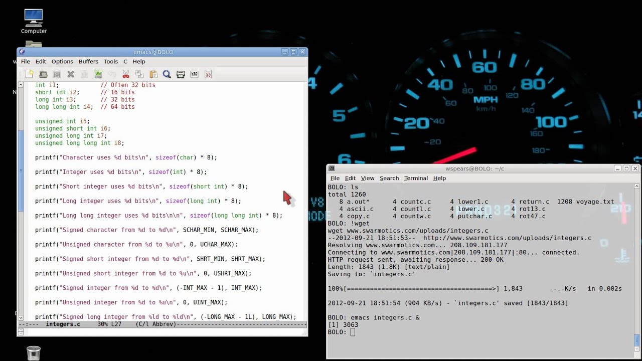Click the Emacs scrollbar down arrow
The height and width of the screenshot is (361, 642).
click(x=21, y=318)
